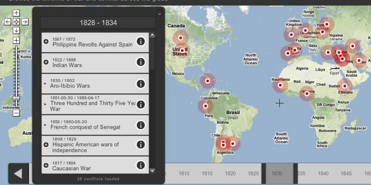The height and width of the screenshot is (185, 371).
Task: Click the 1830 selected timeline range
Action: point(279,174)
